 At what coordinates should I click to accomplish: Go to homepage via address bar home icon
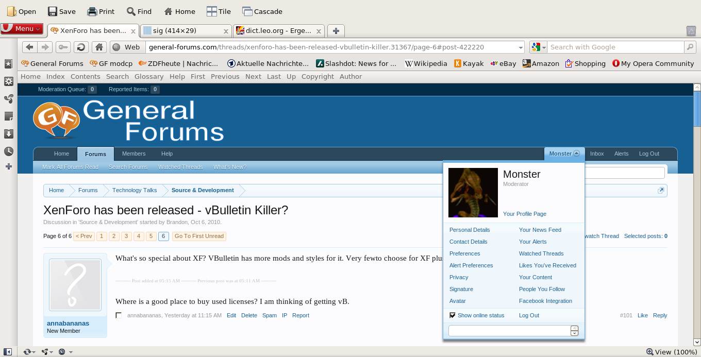tap(99, 47)
